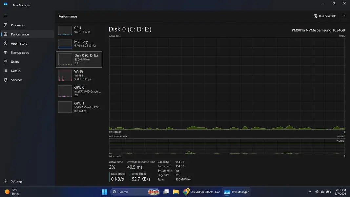The image size is (350, 197).
Task: Click Run new task button
Action: (x=324, y=16)
